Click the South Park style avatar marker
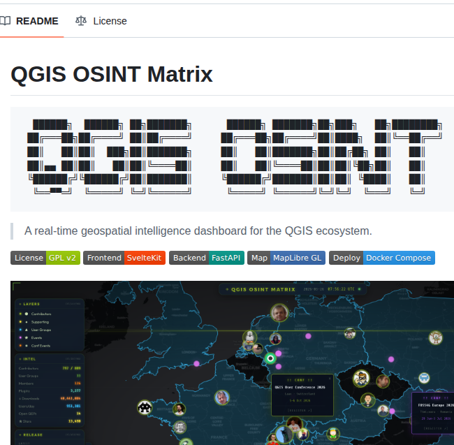The height and width of the screenshot is (445, 454). point(333,433)
